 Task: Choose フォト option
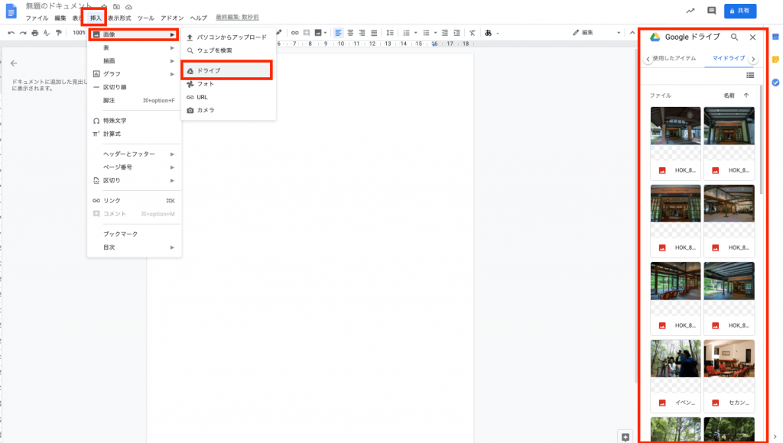(228, 84)
